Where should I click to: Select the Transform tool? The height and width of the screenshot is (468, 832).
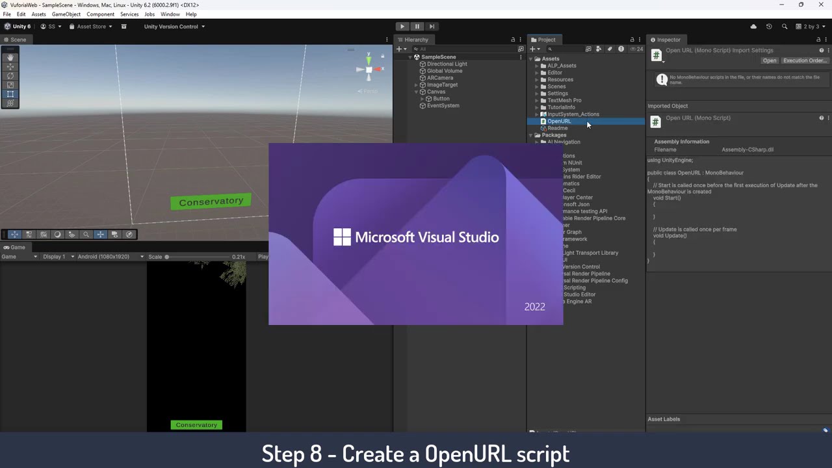click(10, 103)
